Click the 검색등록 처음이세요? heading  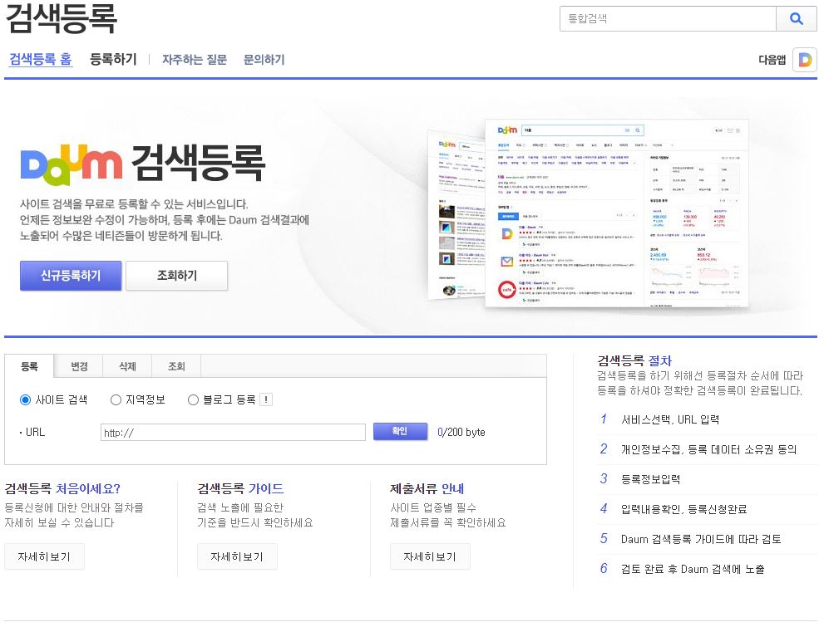62,488
